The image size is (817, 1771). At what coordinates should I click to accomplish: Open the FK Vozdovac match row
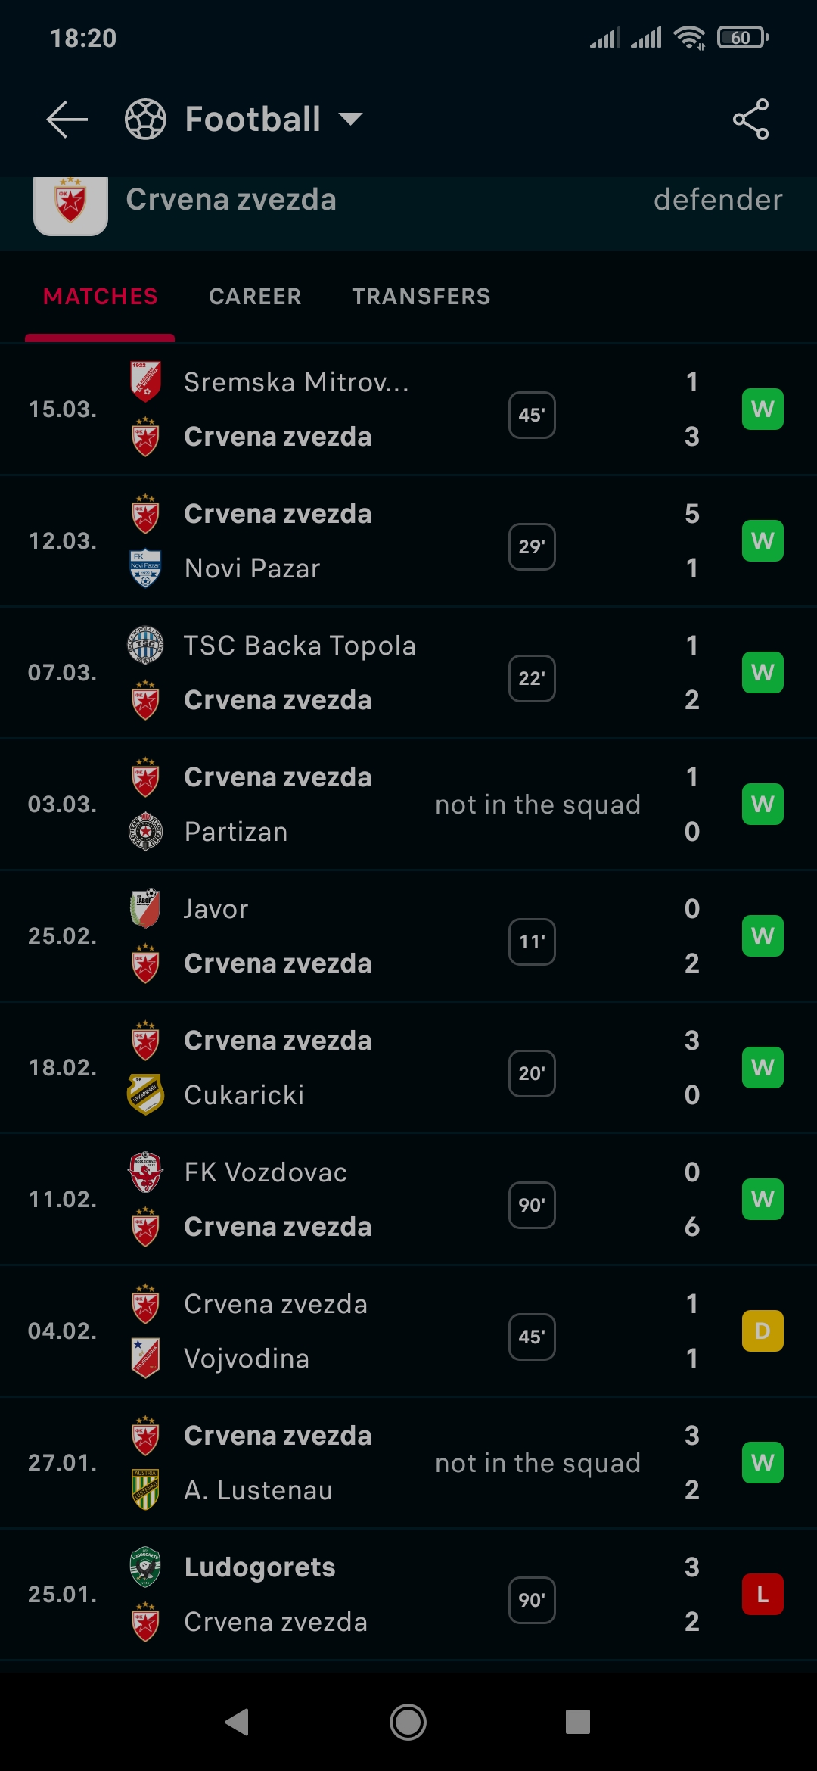click(408, 1200)
